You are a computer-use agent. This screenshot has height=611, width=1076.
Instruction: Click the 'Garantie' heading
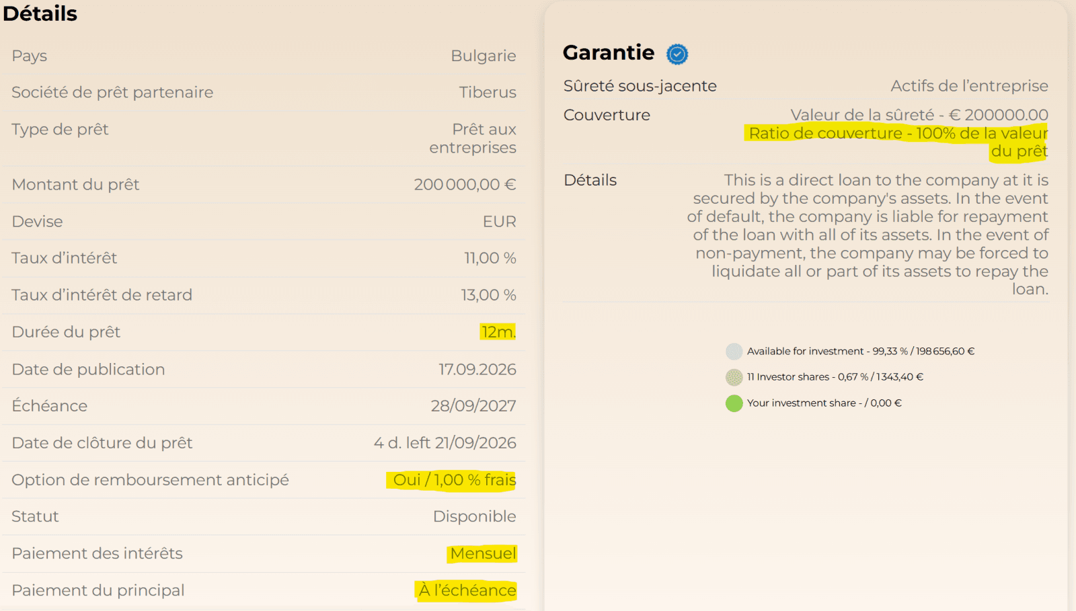609,52
